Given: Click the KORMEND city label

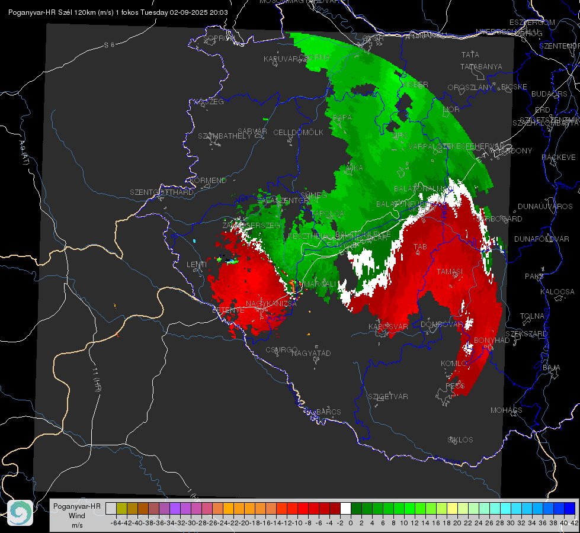Looking at the screenshot, I should (208, 181).
